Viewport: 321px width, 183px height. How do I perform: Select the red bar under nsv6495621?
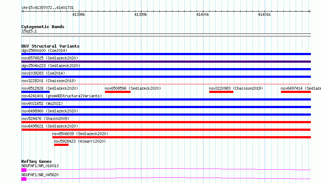166,130
